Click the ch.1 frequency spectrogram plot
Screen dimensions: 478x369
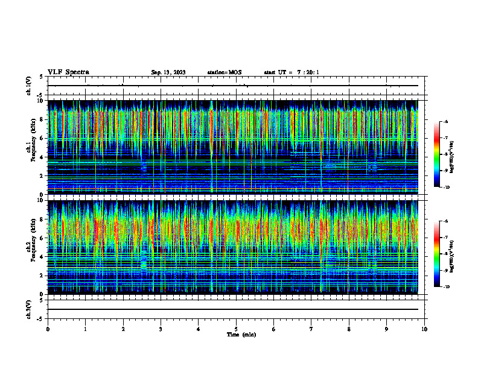coord(232,147)
